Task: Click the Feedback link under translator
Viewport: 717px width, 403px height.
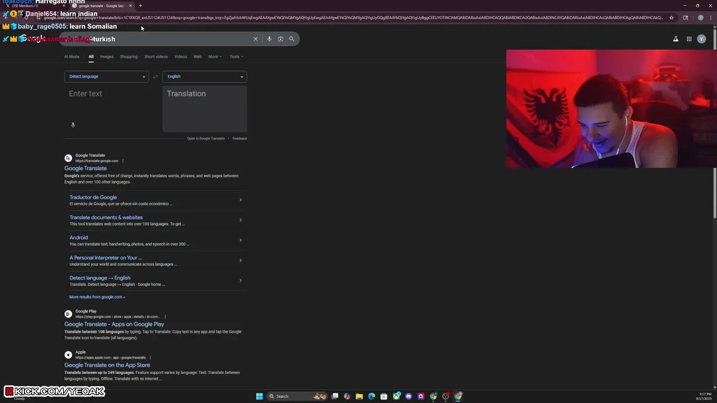Action: coord(240,138)
